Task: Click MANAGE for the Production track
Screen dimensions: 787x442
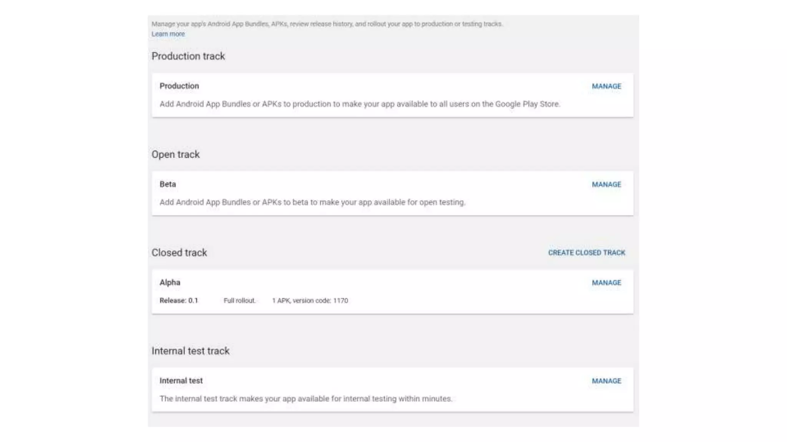Action: (x=606, y=86)
